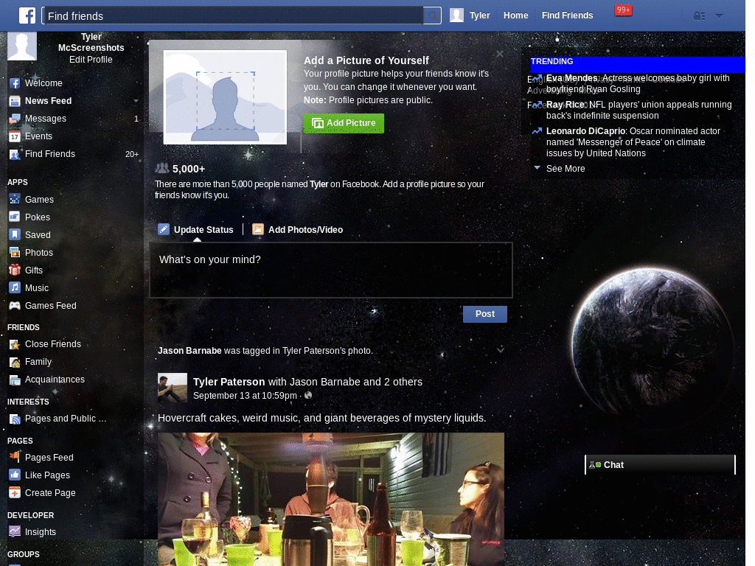Open the privacy shortcuts lock icon
Image resolution: width=755 pixels, height=566 pixels.
[699, 16]
